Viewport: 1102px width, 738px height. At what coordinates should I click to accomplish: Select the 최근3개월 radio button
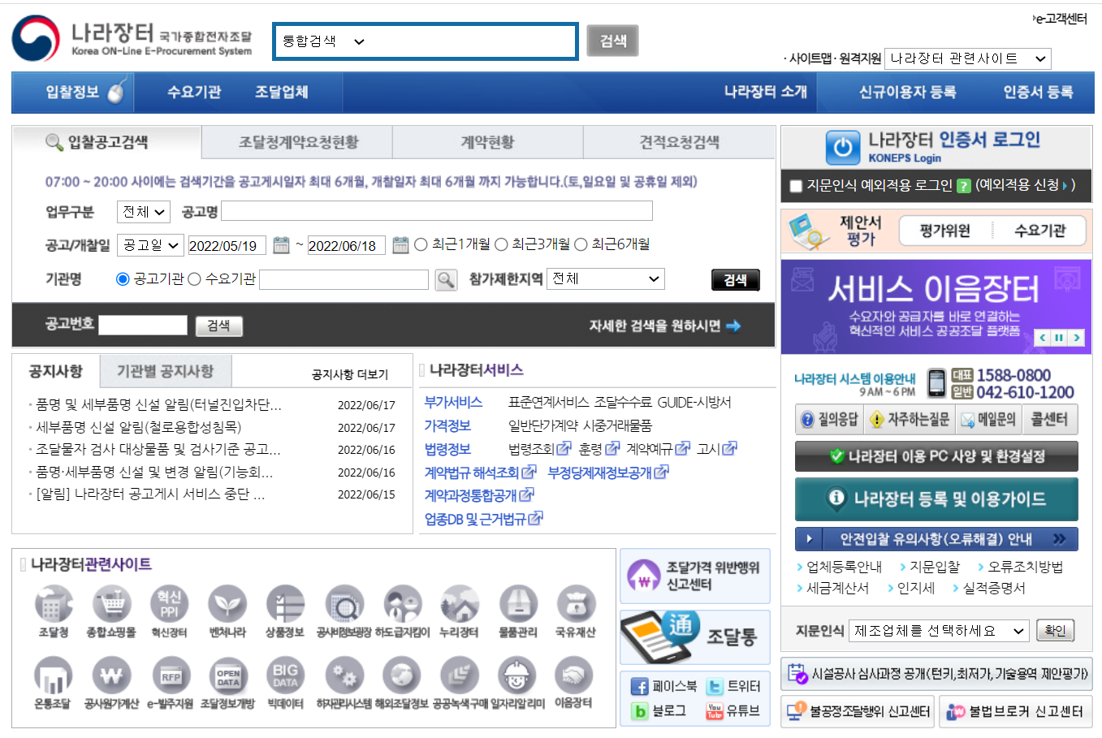click(x=501, y=244)
